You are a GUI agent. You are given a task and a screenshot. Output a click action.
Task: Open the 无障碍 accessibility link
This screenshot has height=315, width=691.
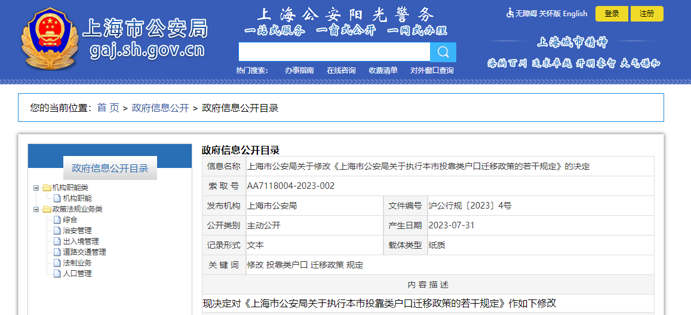pyautogui.click(x=527, y=14)
